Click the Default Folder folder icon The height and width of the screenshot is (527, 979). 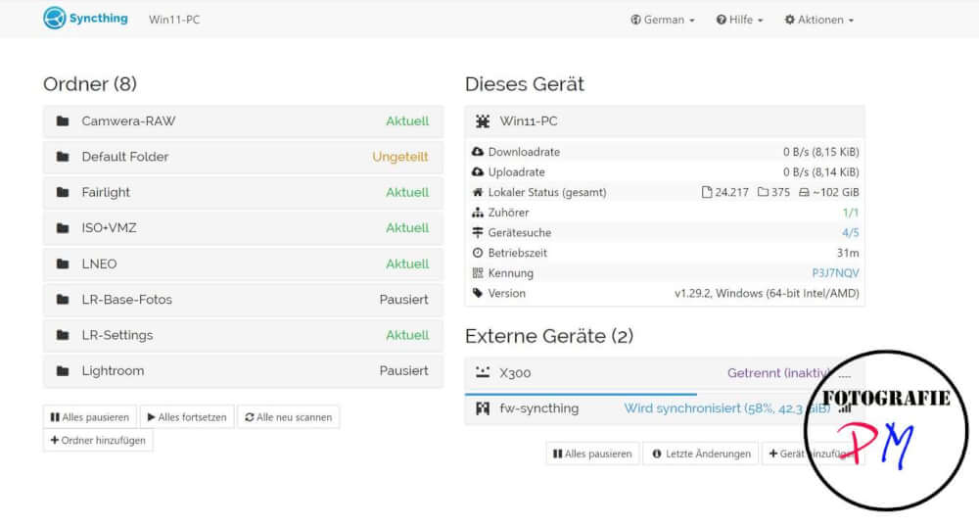click(63, 157)
